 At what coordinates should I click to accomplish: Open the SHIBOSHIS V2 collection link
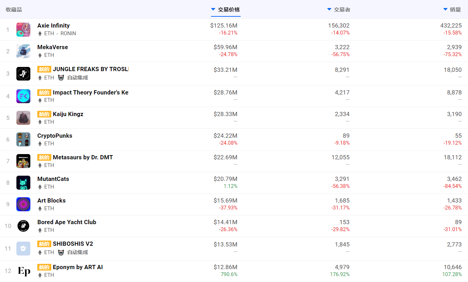73,244
